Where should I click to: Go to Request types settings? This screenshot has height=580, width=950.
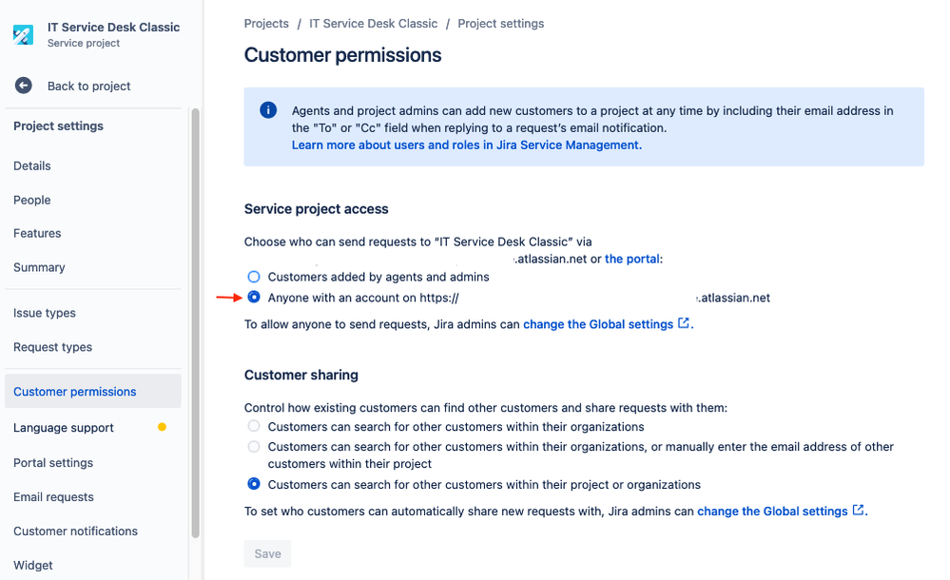[x=53, y=347]
